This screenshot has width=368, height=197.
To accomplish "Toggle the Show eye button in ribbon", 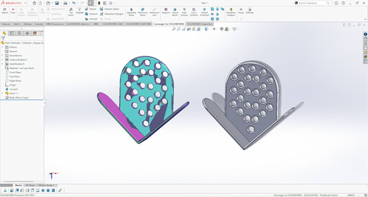I will click(x=241, y=11).
